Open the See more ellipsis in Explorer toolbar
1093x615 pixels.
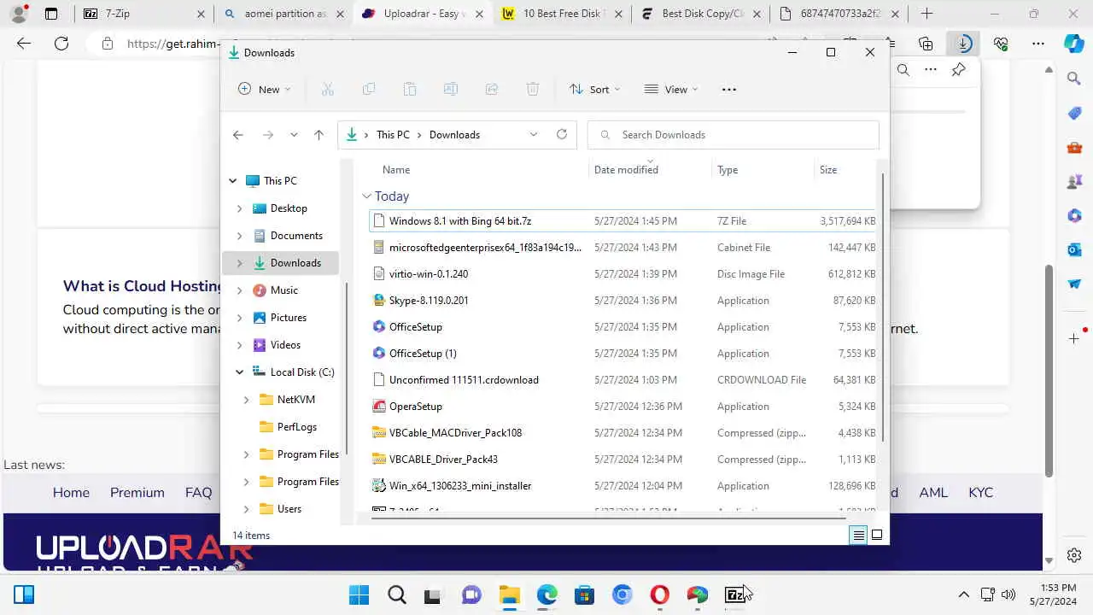tap(728, 89)
